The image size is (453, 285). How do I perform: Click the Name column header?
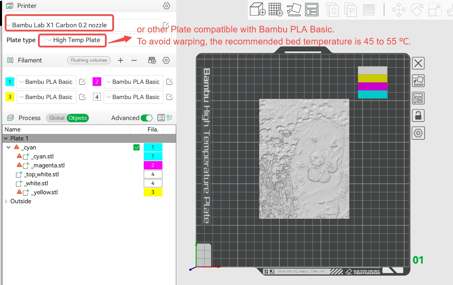[x=66, y=129]
